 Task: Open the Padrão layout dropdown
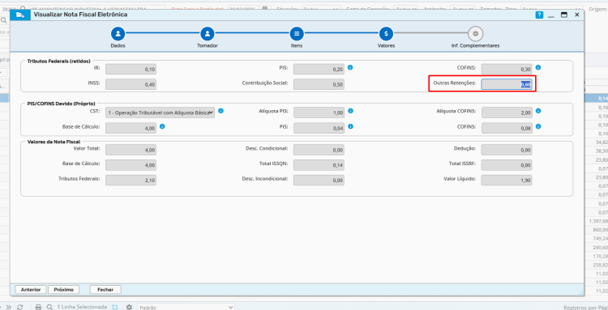[x=186, y=308]
